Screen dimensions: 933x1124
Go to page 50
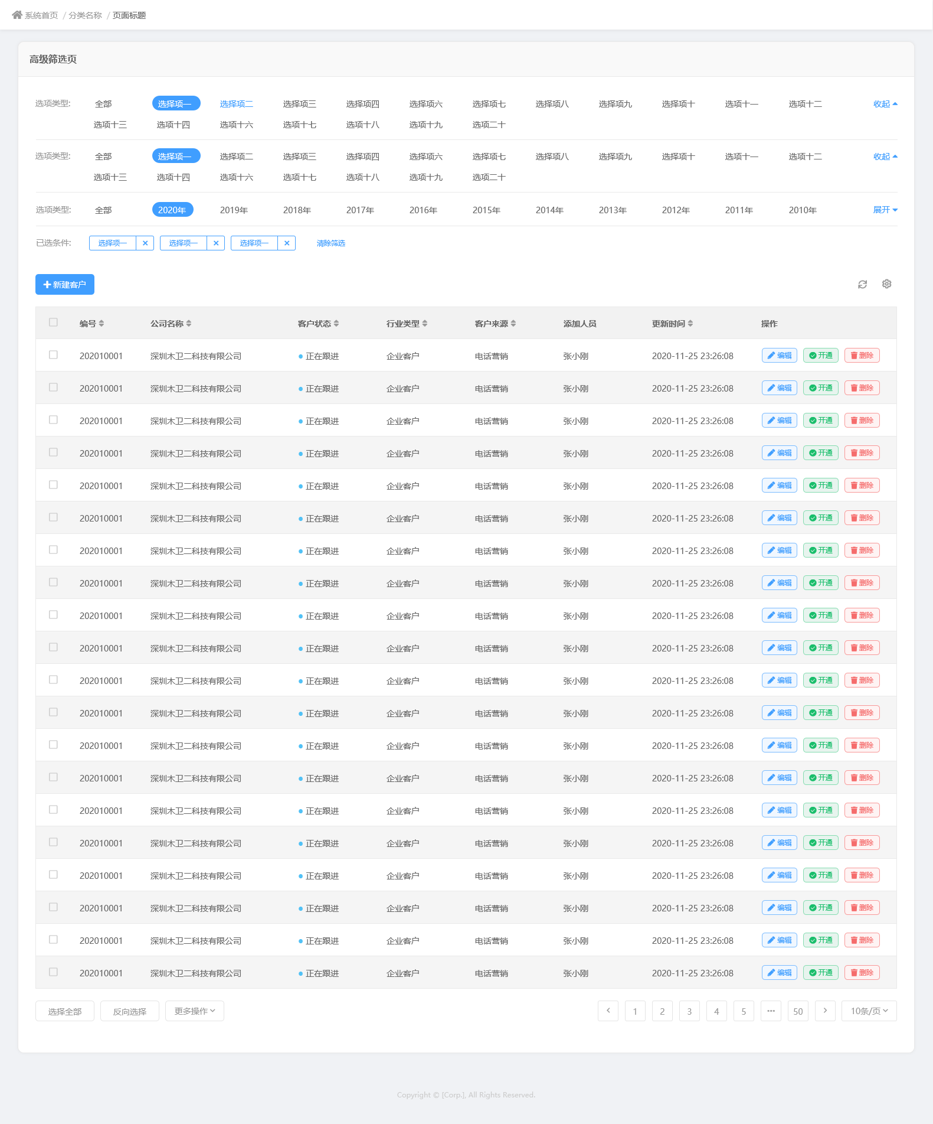(x=798, y=1011)
